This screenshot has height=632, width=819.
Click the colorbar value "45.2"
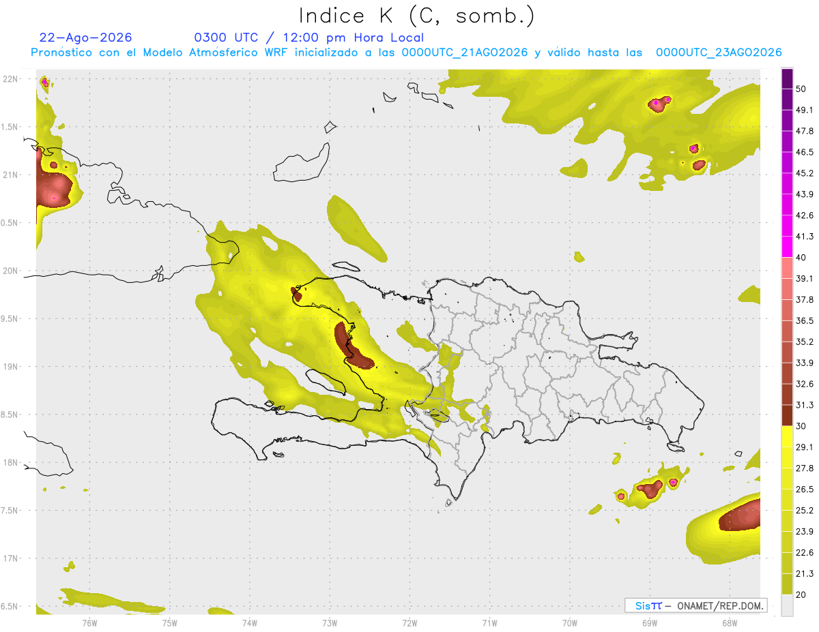click(805, 173)
